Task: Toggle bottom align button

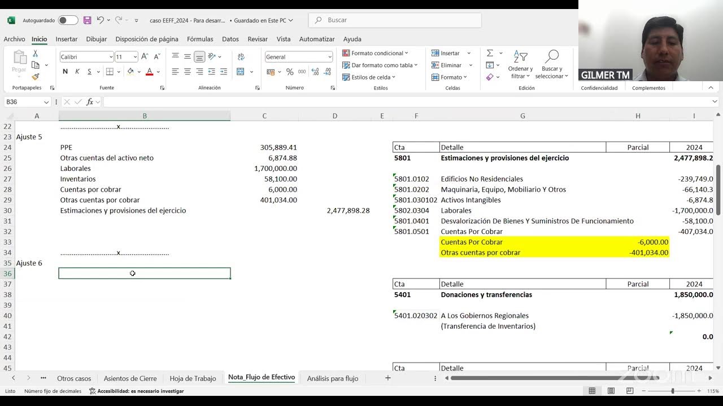Action: 199,56
